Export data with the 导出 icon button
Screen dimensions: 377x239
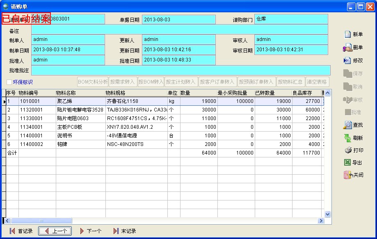(x=353, y=163)
